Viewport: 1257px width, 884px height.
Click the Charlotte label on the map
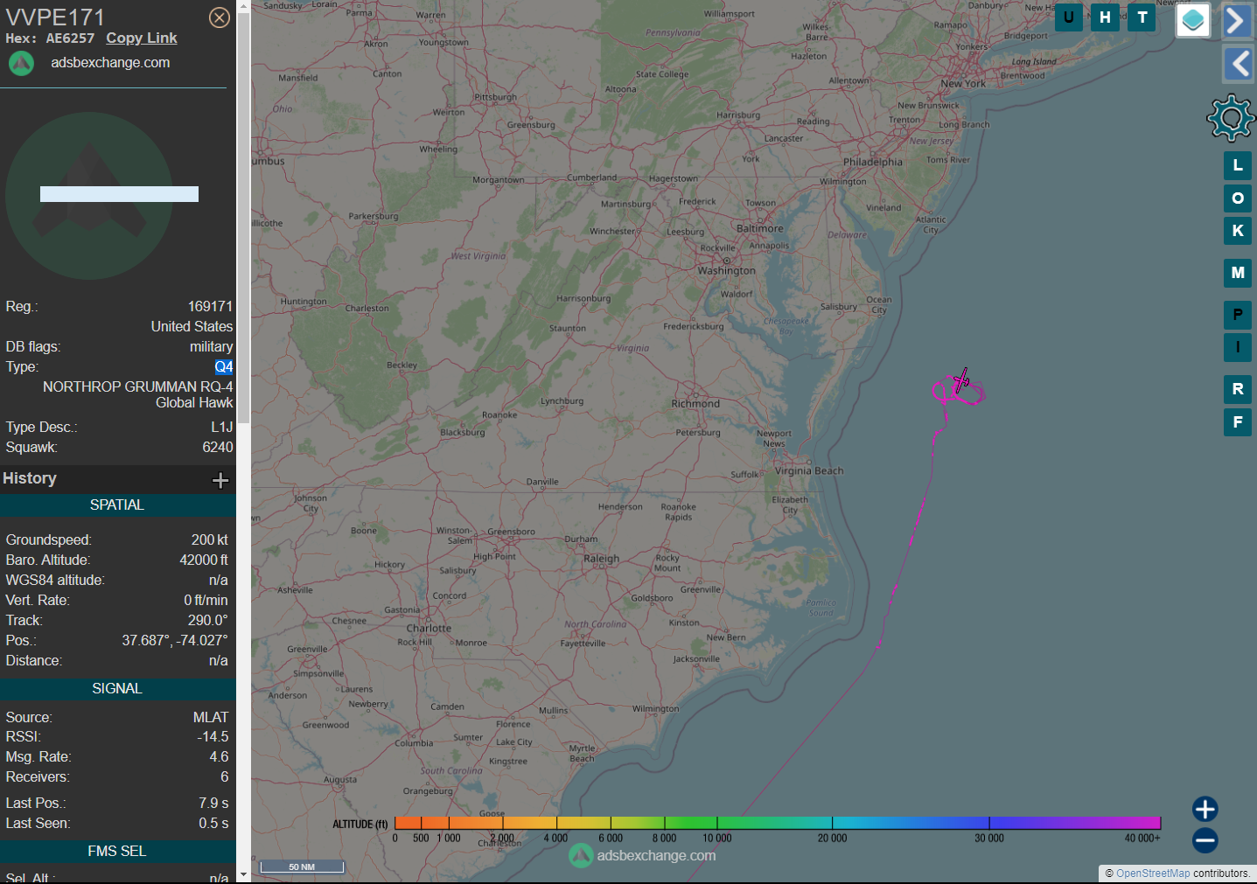point(429,628)
